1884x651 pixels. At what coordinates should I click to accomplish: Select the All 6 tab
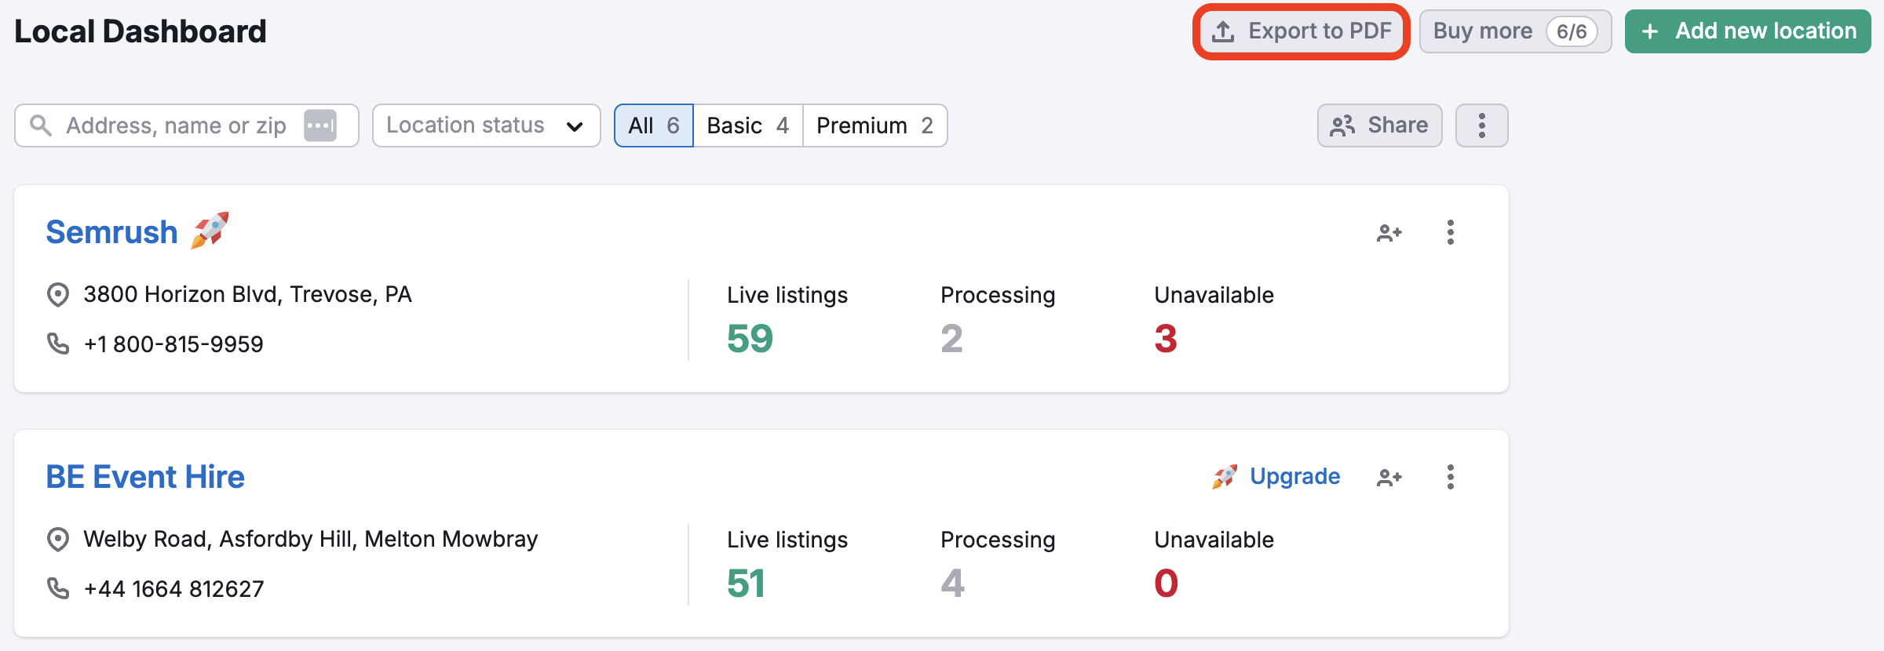click(654, 125)
